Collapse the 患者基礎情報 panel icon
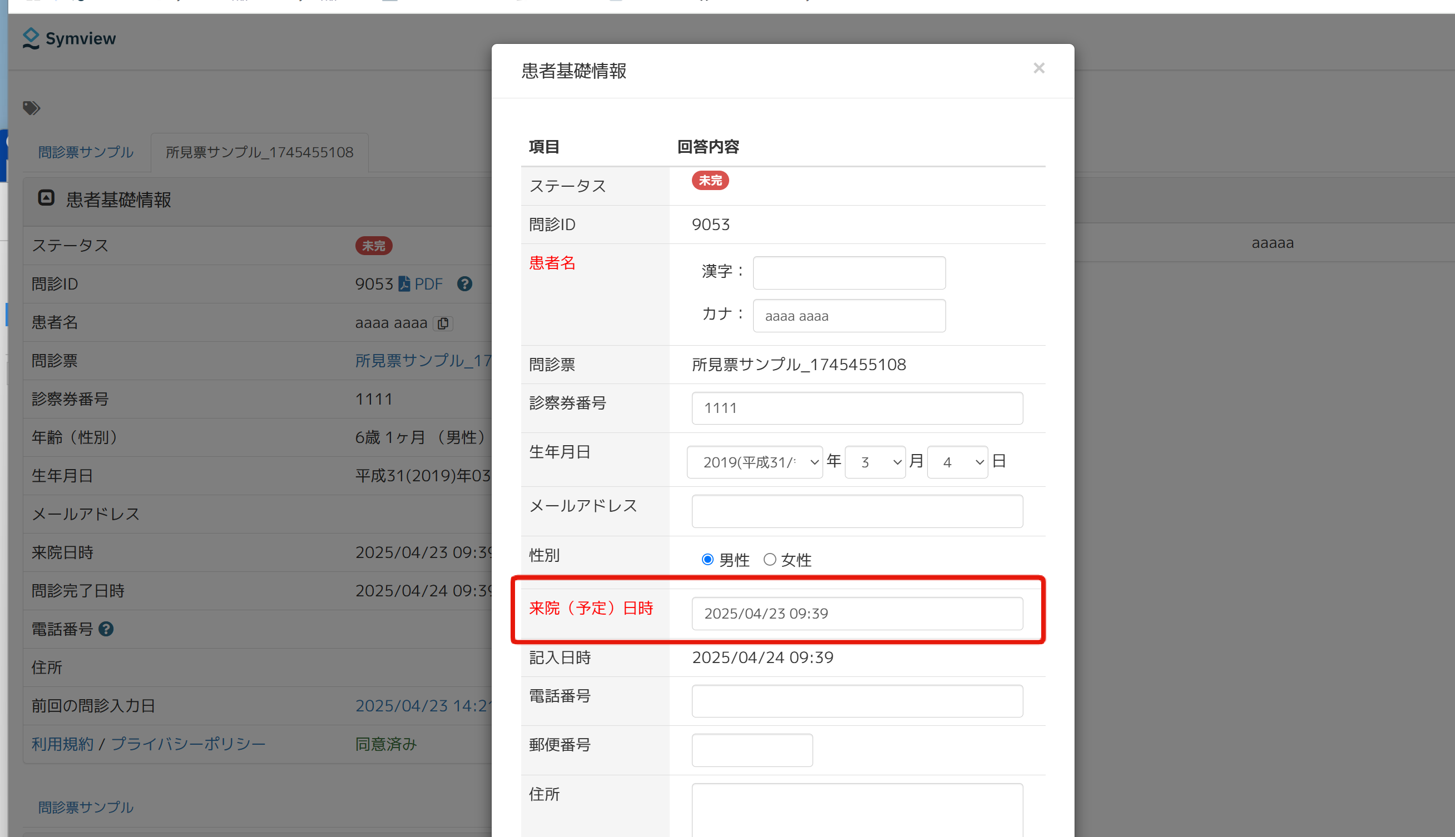The width and height of the screenshot is (1455, 837). coord(46,198)
